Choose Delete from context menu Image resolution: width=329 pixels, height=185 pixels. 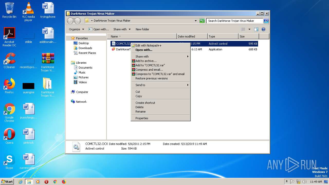(x=161, y=107)
